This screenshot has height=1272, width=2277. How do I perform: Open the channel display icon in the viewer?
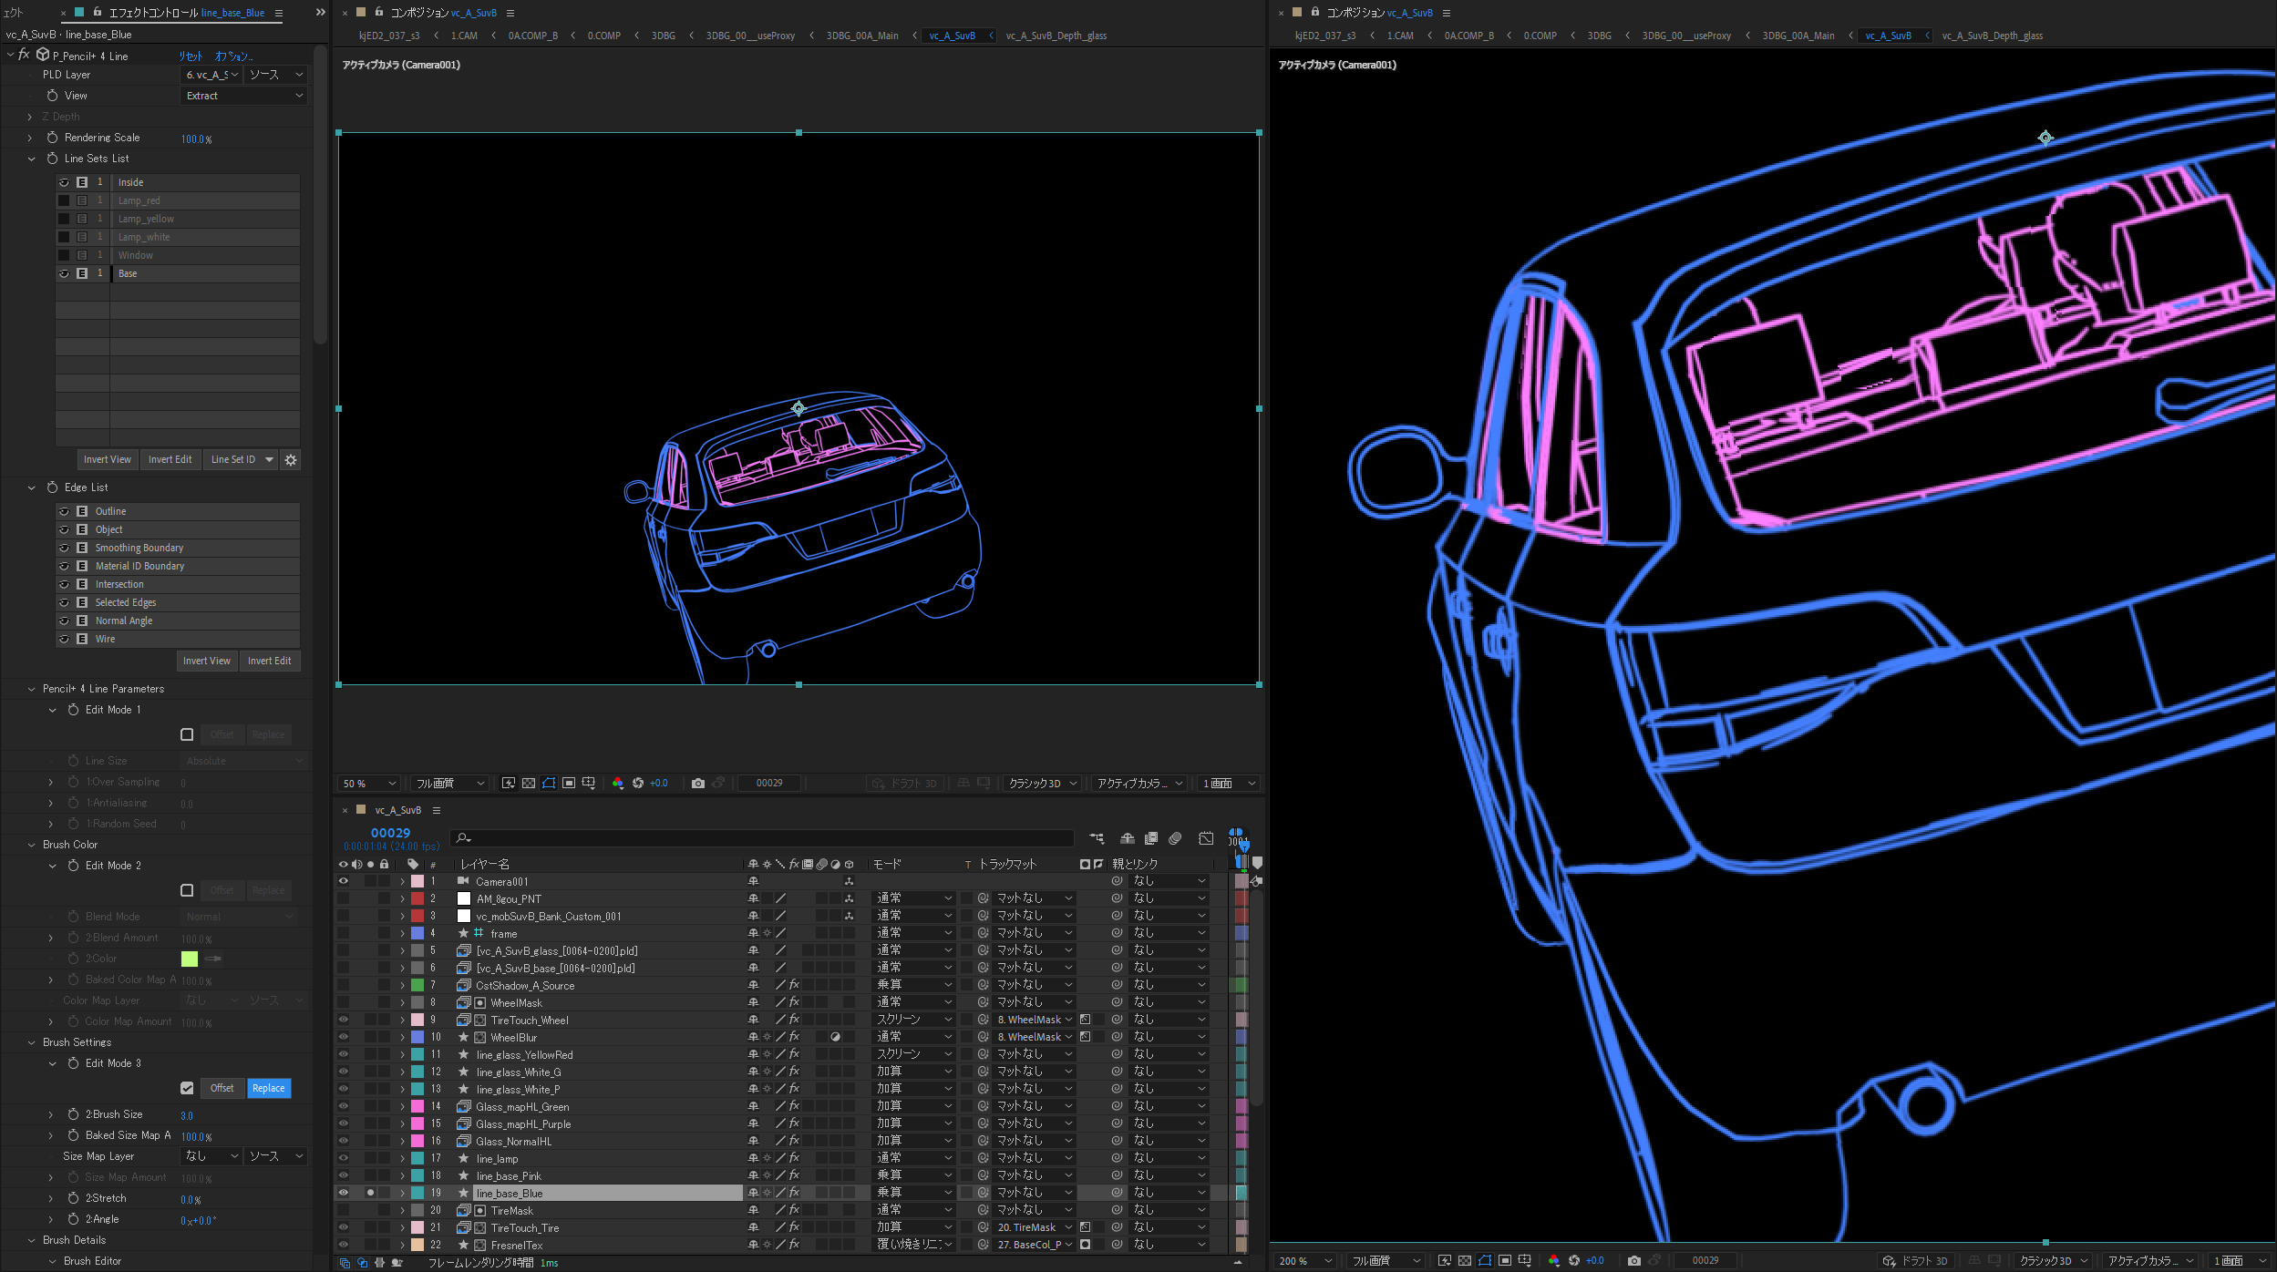click(x=618, y=783)
